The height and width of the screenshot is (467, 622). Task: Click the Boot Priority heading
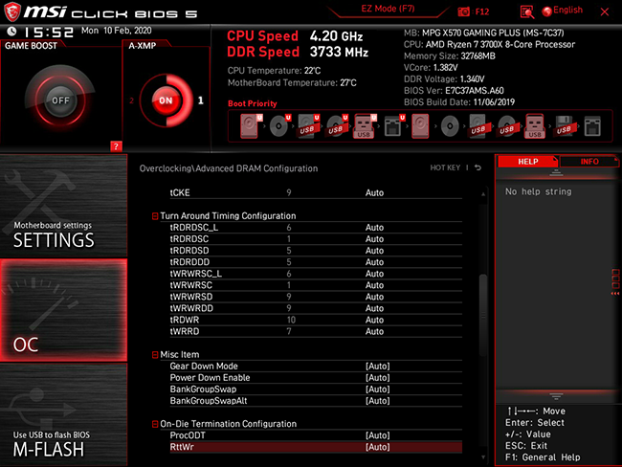pyautogui.click(x=253, y=103)
